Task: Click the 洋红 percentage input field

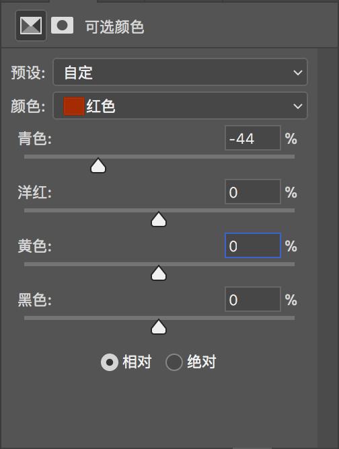Action: point(253,192)
